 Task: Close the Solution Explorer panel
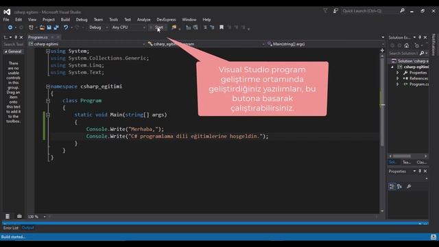(x=425, y=37)
